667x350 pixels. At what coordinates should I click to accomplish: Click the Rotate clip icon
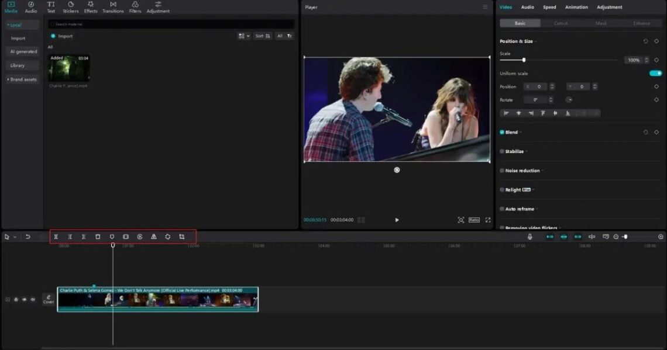click(x=168, y=237)
